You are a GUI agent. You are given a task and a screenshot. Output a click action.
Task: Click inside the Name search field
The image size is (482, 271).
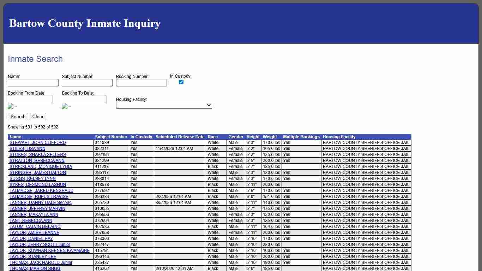coord(33,83)
